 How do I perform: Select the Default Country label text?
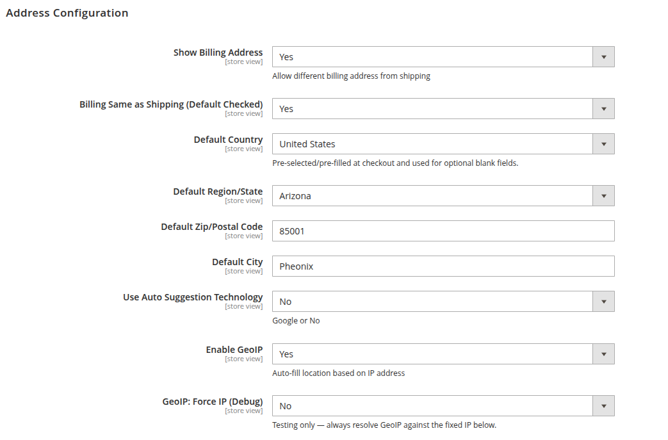point(229,139)
